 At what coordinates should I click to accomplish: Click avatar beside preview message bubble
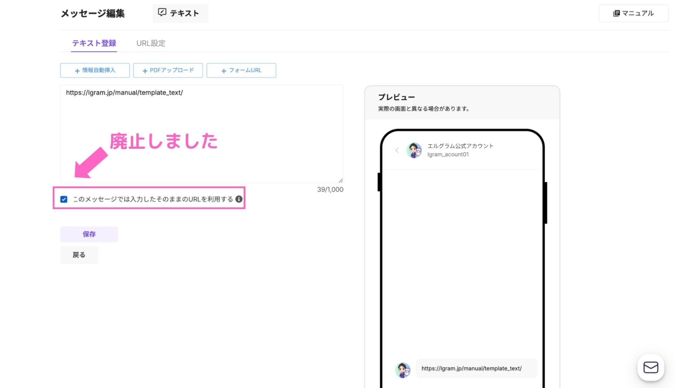pos(402,369)
